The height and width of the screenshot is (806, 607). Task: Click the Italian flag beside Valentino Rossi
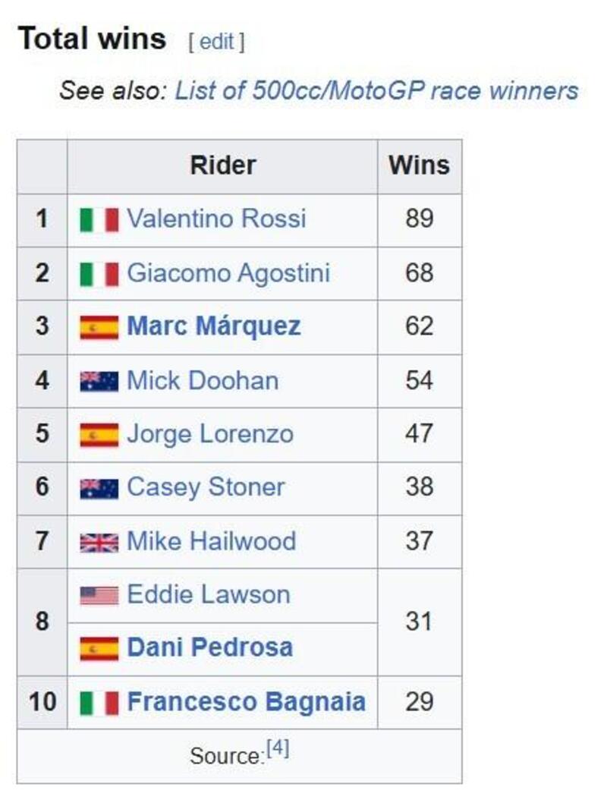point(99,219)
